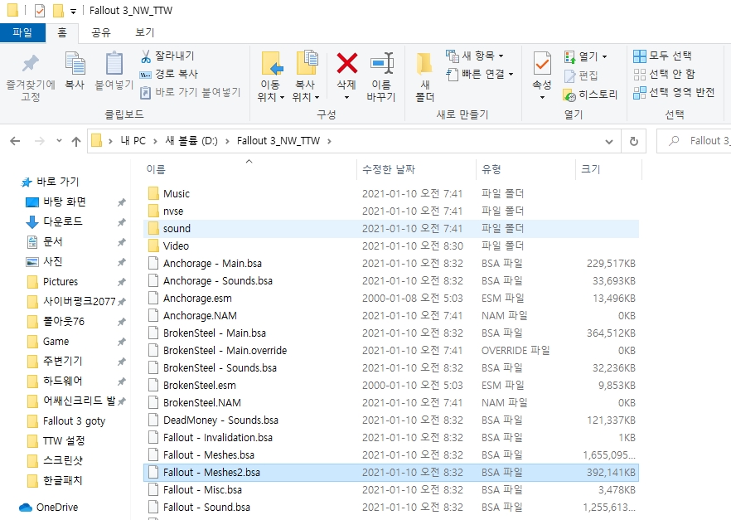Open Quick Access Toolbar customize dropdown

click(73, 11)
